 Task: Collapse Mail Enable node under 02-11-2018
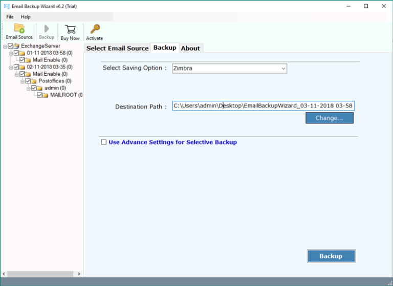pos(16,75)
